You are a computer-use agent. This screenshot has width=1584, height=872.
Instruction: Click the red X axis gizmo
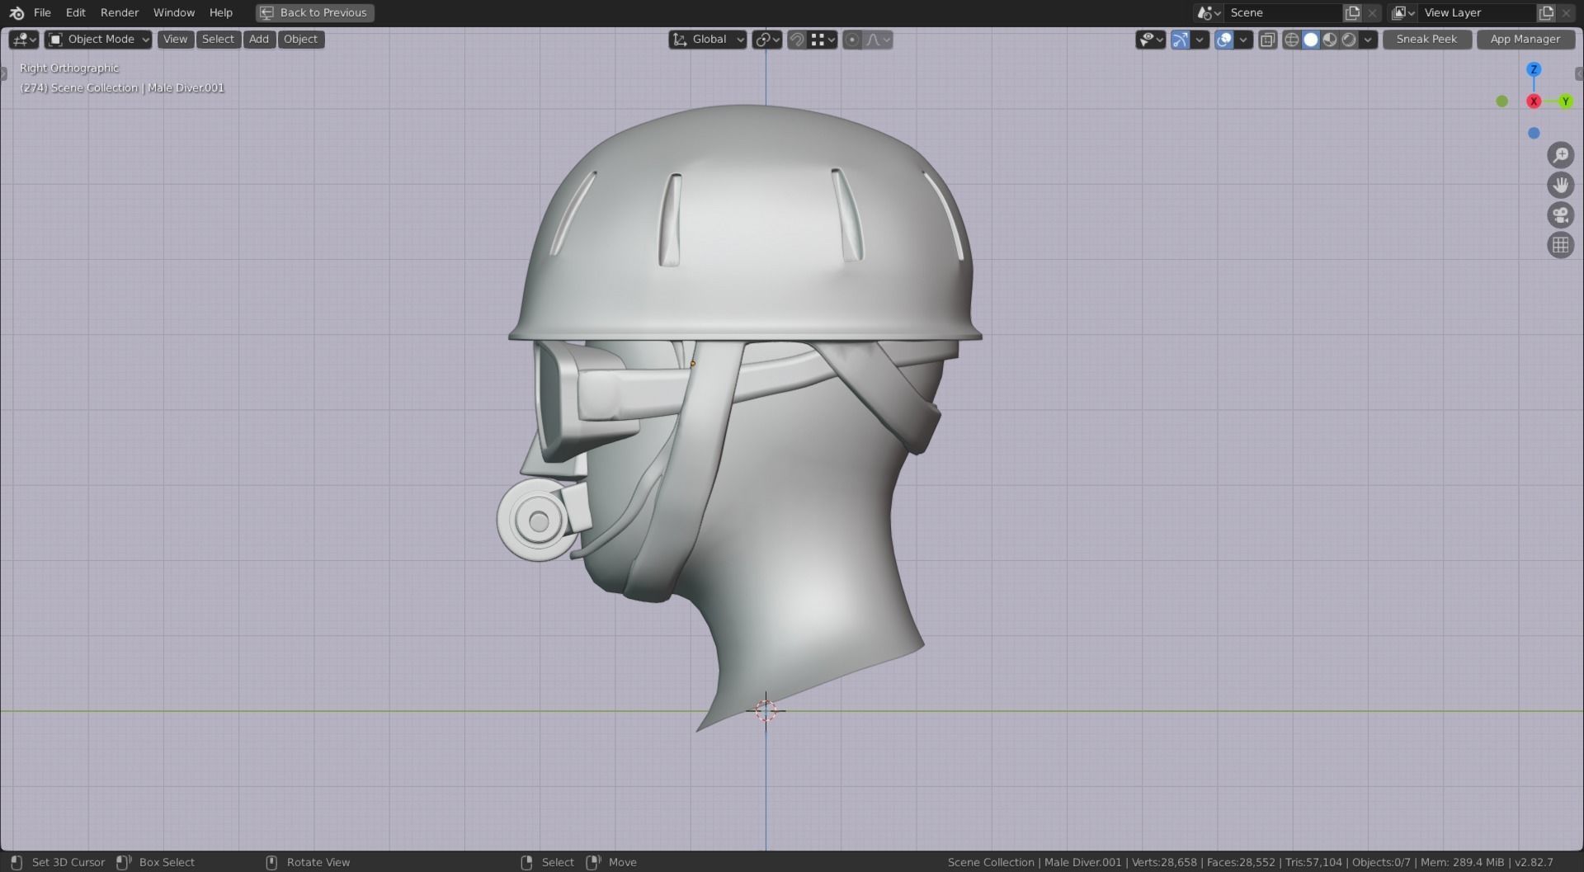pyautogui.click(x=1534, y=101)
